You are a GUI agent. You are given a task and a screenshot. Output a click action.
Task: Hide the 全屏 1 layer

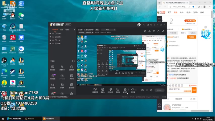tap(50, 44)
